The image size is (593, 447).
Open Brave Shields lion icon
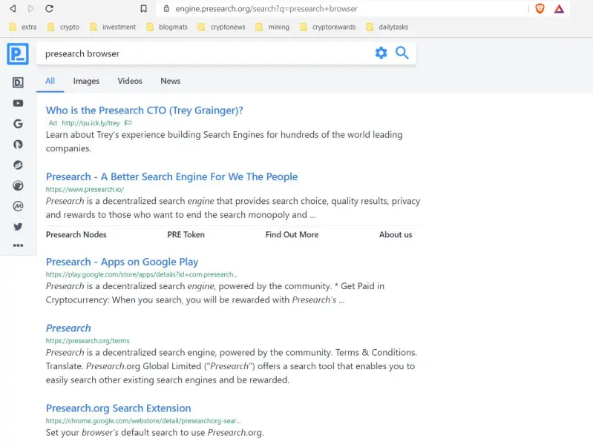(540, 8)
